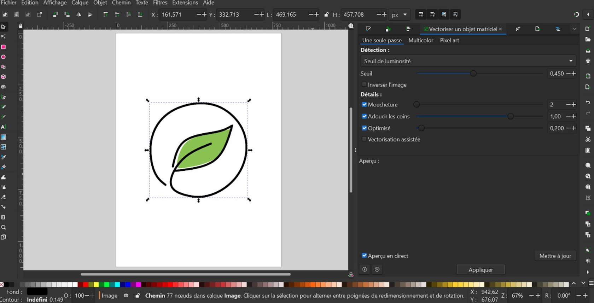
Task: Lower selection to bottom
Action: [140, 14]
